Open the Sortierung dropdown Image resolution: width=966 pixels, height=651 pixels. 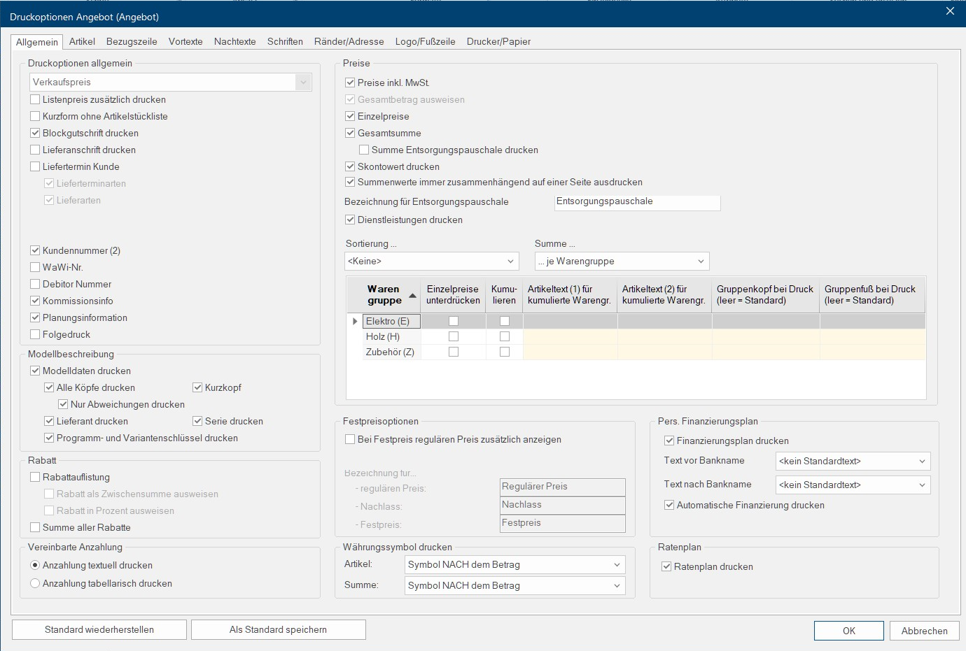click(432, 262)
